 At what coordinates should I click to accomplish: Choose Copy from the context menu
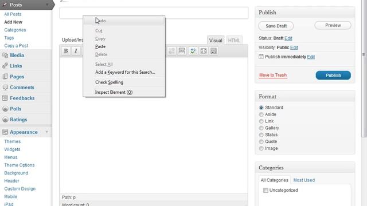pyautogui.click(x=124, y=38)
